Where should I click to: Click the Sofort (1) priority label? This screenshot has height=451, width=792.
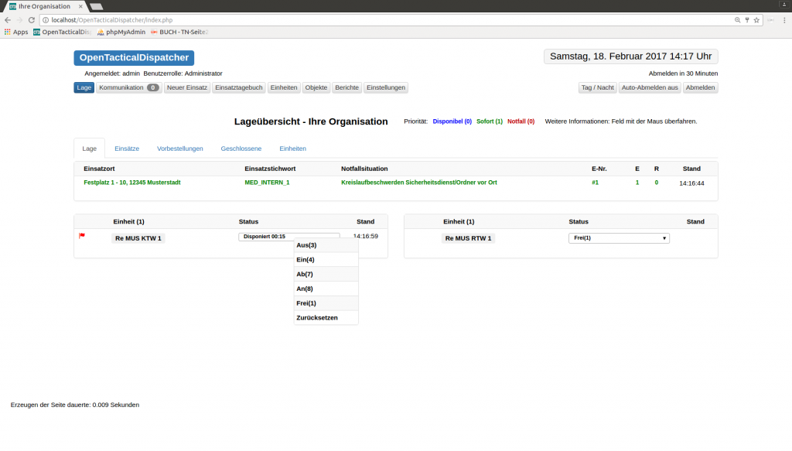click(x=490, y=121)
